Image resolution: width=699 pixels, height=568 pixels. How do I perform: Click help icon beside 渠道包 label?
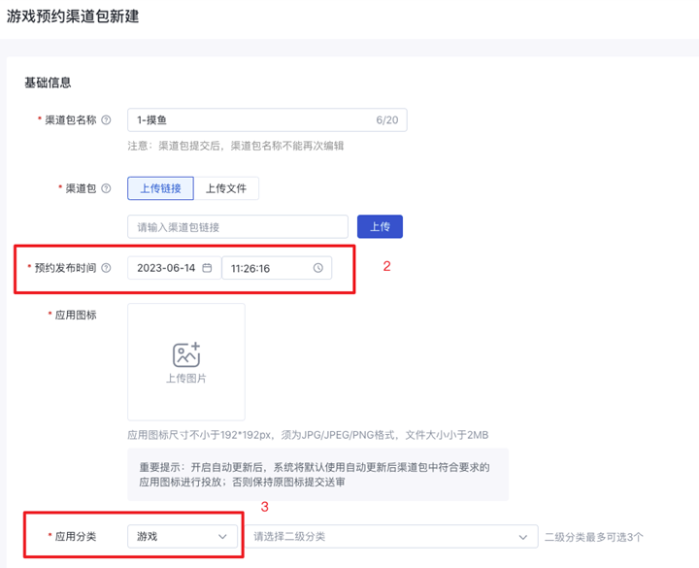coord(106,188)
